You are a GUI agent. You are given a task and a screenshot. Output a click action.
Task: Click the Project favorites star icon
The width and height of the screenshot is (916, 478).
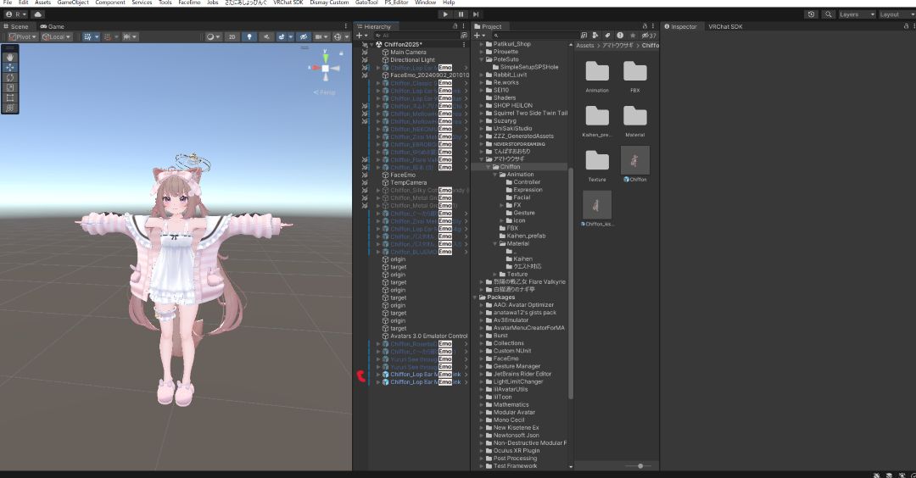point(632,36)
